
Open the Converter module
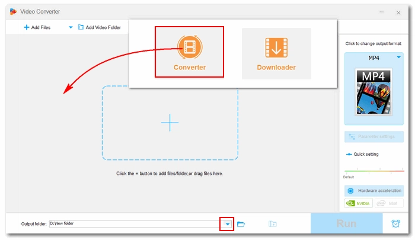[x=190, y=52]
